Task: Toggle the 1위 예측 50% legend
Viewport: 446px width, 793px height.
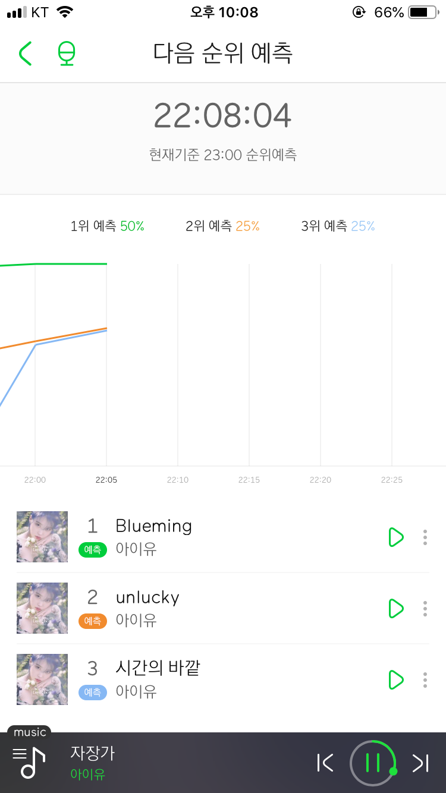Action: point(107,226)
